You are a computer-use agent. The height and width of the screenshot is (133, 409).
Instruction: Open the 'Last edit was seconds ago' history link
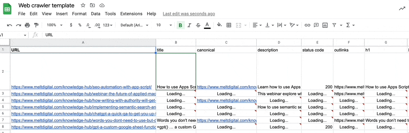point(189,14)
